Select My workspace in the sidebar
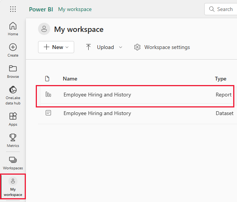This screenshot has height=202, width=237. click(13, 186)
